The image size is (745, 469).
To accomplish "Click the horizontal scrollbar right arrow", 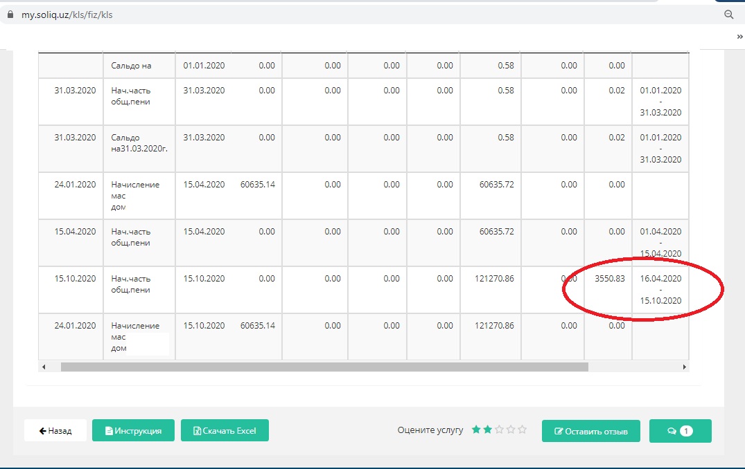I will tap(685, 367).
